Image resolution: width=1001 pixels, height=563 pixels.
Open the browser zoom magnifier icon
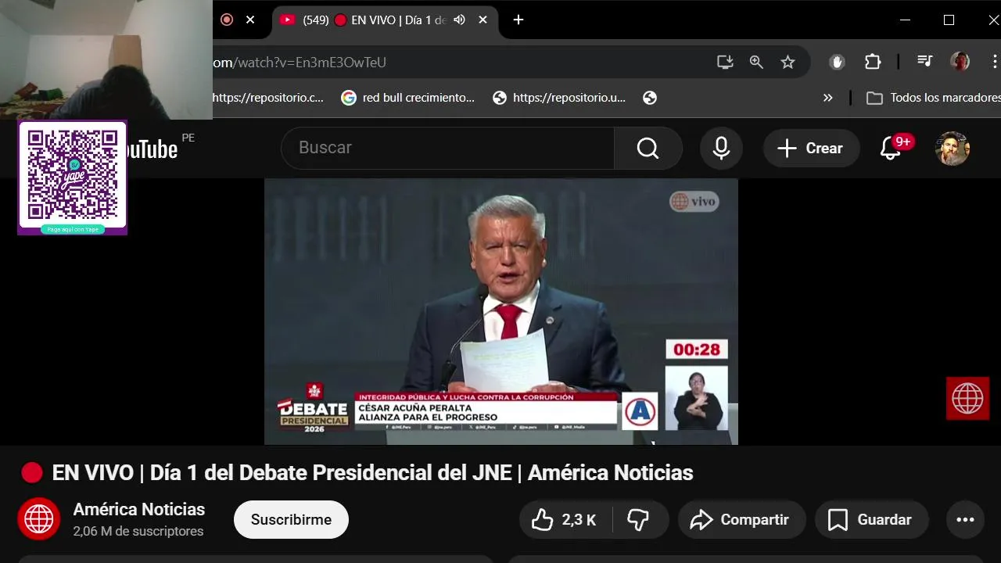[756, 63]
